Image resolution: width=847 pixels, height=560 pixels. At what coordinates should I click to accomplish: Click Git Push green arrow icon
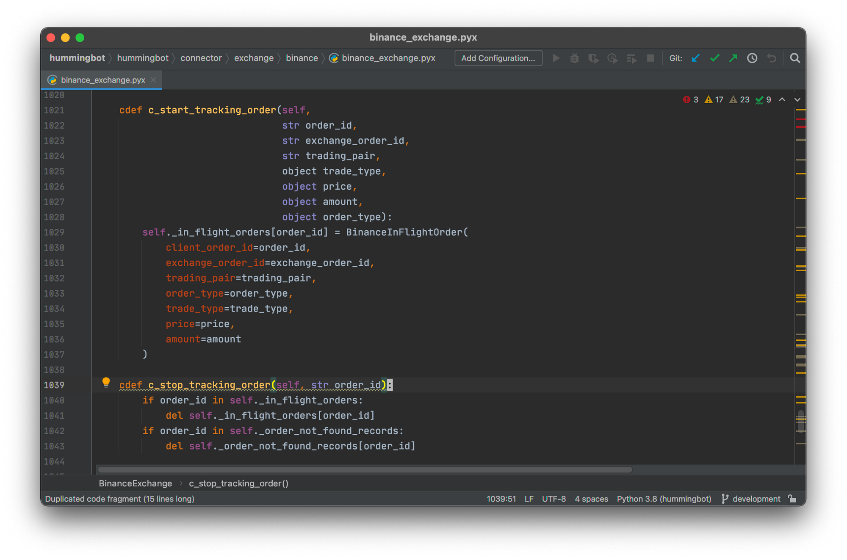coord(733,58)
